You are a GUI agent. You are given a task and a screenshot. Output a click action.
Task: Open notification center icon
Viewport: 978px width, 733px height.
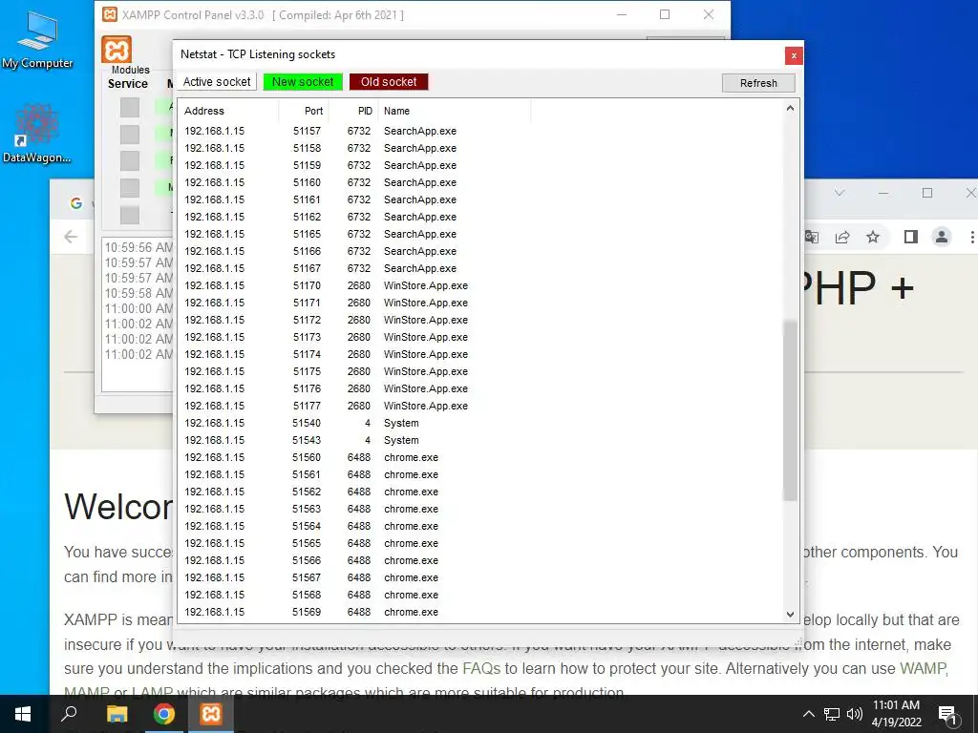click(948, 715)
